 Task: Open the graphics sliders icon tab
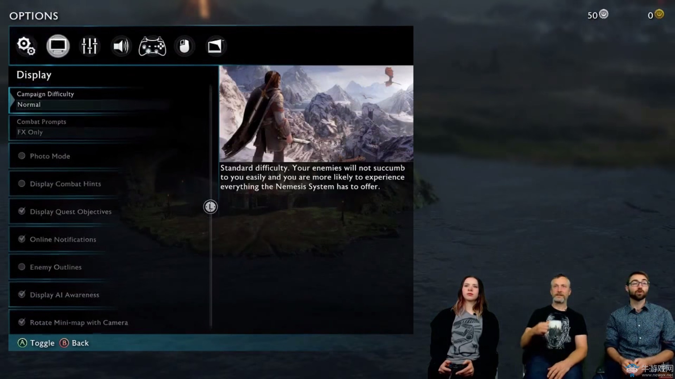tap(89, 46)
